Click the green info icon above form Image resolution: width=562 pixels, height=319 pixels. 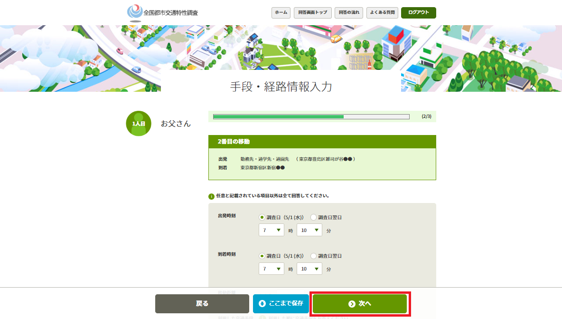(x=211, y=196)
